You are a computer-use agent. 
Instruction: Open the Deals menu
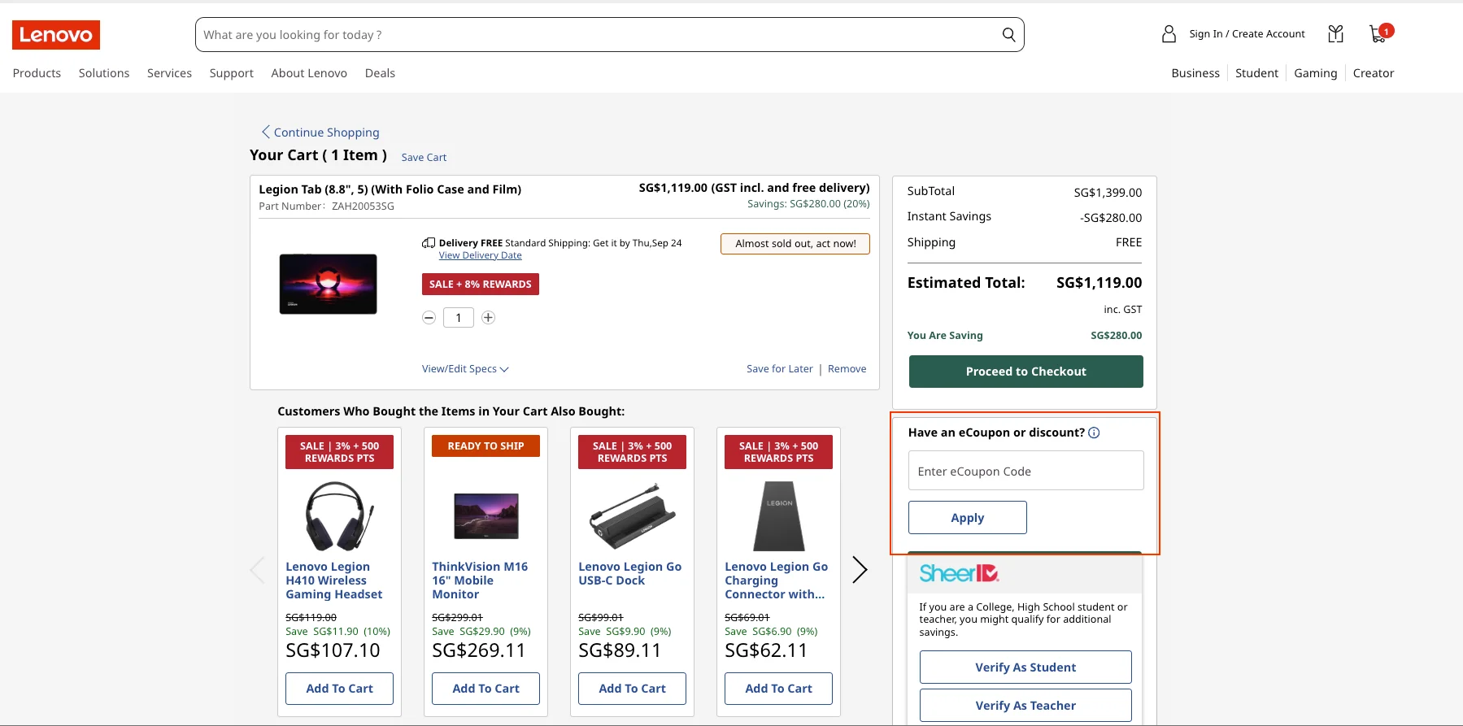tap(380, 73)
